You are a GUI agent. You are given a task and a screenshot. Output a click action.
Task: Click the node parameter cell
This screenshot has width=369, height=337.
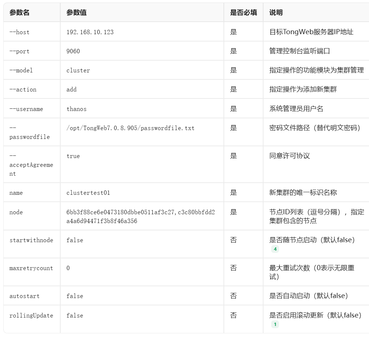(x=16, y=212)
